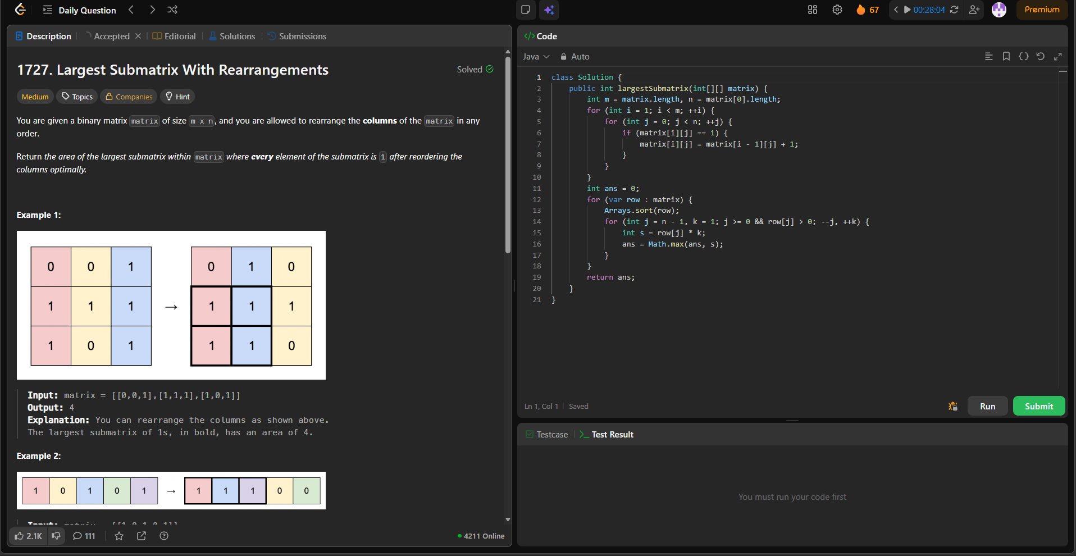Dislike the problem with thumbs down
1076x556 pixels.
pyautogui.click(x=56, y=536)
